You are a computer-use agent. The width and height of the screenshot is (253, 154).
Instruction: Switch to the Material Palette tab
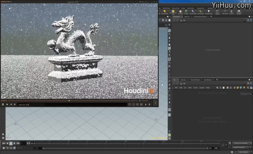click(x=195, y=80)
